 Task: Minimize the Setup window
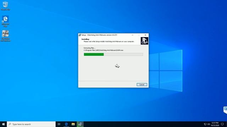click(x=132, y=35)
